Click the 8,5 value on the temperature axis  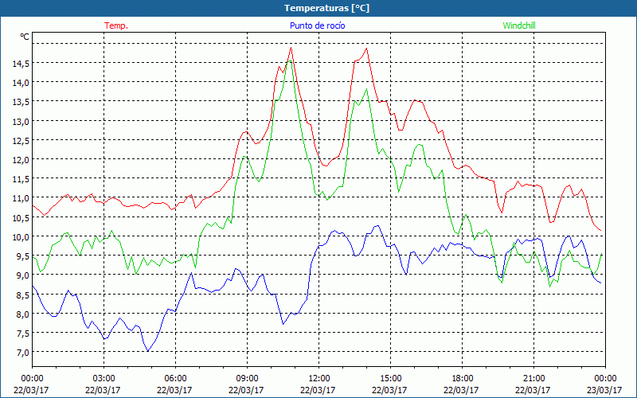click(22, 295)
